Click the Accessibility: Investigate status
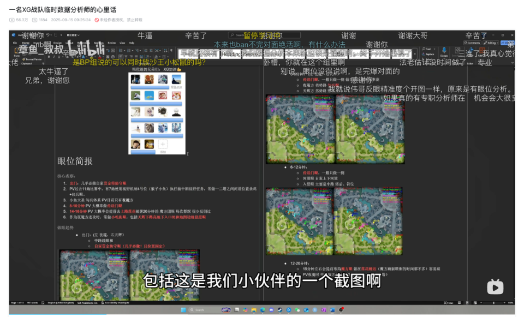Image resolution: width=524 pixels, height=317 pixels. click(116, 303)
